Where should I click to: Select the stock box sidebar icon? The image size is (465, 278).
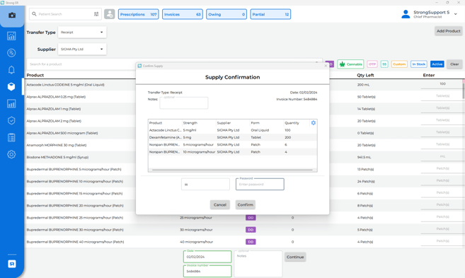point(11,86)
